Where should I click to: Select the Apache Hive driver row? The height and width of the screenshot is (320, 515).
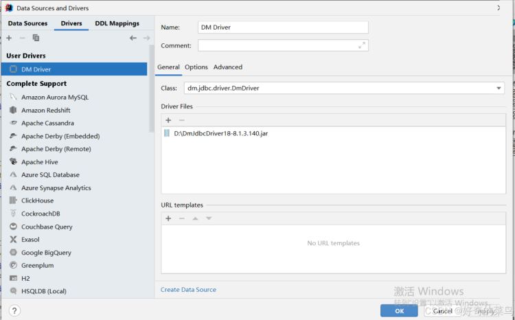point(74,161)
